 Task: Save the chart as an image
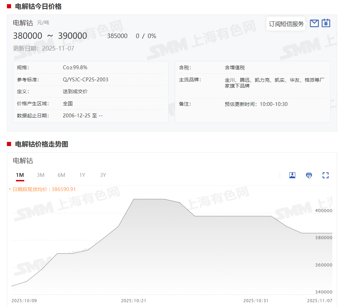coord(292,175)
